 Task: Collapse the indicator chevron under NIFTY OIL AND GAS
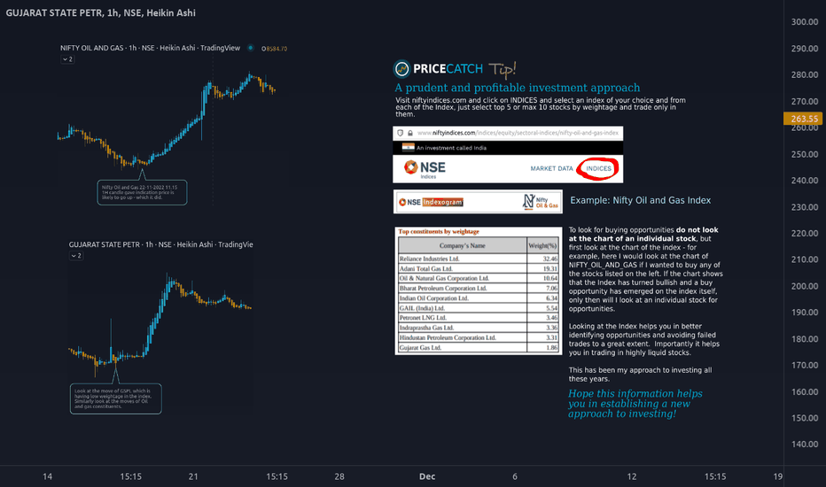click(67, 59)
